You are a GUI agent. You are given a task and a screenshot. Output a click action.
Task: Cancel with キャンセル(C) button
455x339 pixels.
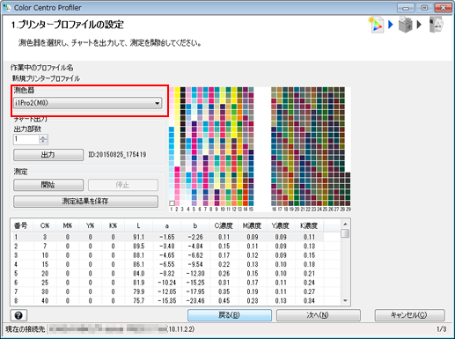pos(409,315)
